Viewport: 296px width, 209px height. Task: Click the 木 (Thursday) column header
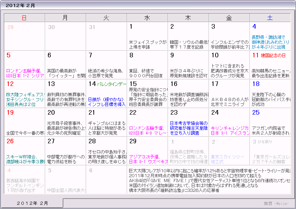click(188, 18)
